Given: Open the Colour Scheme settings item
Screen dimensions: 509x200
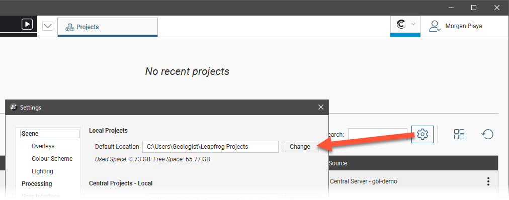Looking at the screenshot, I should [x=52, y=159].
